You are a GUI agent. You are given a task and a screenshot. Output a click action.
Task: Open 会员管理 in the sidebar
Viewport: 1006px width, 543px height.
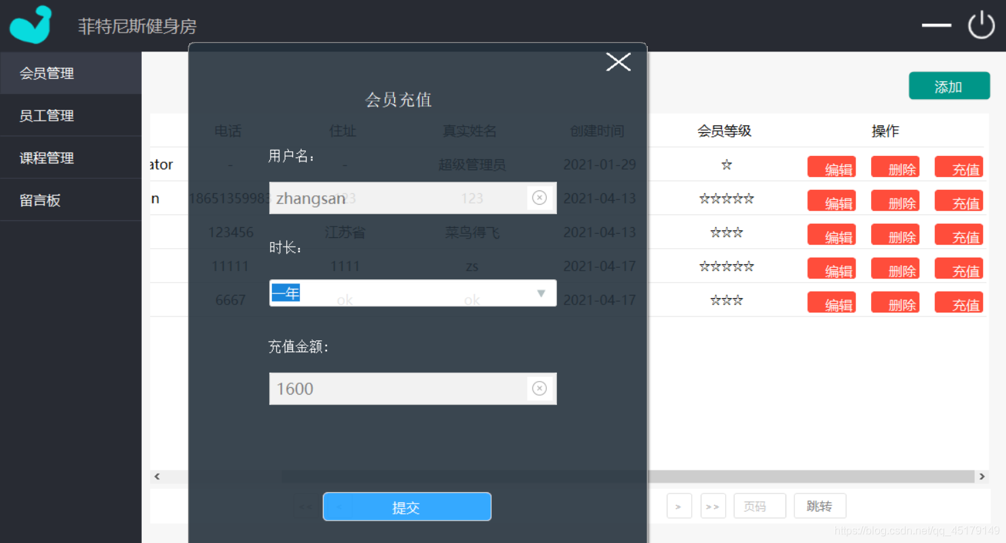tap(71, 73)
